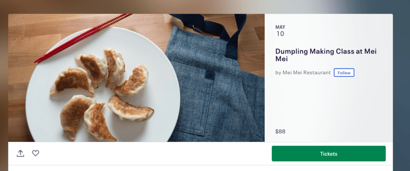Image resolution: width=410 pixels, height=171 pixels.
Task: Click the red chopsticks in the photo
Action: [x=80, y=39]
